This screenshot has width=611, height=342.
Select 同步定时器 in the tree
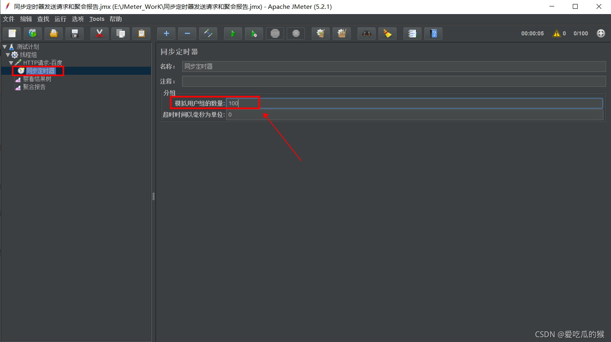41,71
